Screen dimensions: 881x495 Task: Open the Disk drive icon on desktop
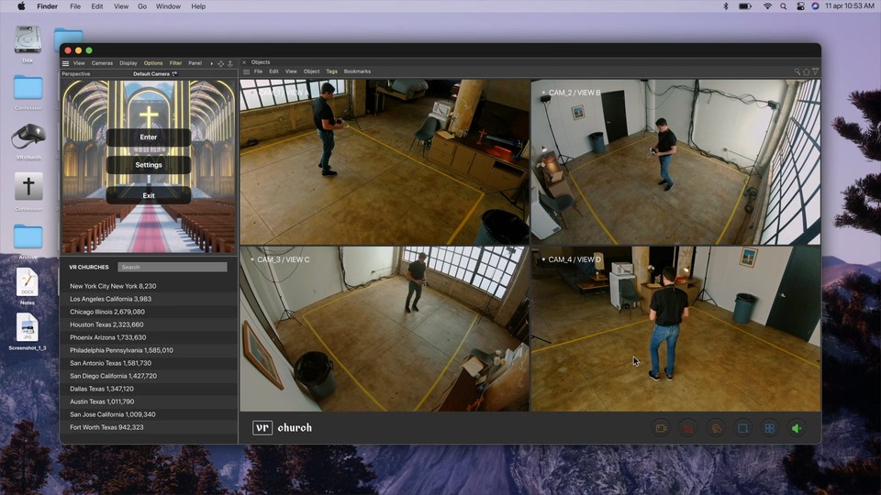click(x=28, y=40)
